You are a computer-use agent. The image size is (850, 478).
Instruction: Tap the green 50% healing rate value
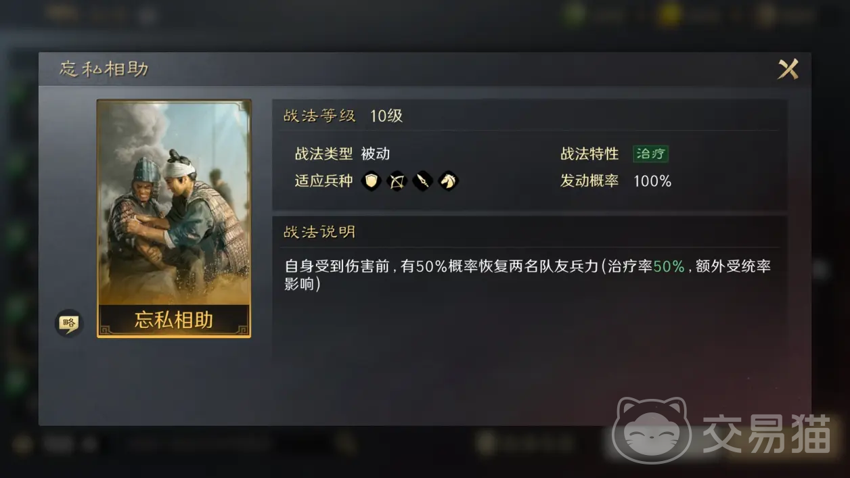669,266
